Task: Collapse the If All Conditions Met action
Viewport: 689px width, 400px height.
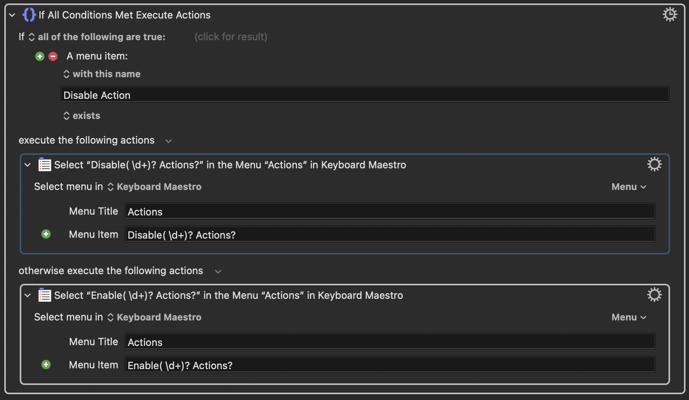Action: [x=12, y=15]
